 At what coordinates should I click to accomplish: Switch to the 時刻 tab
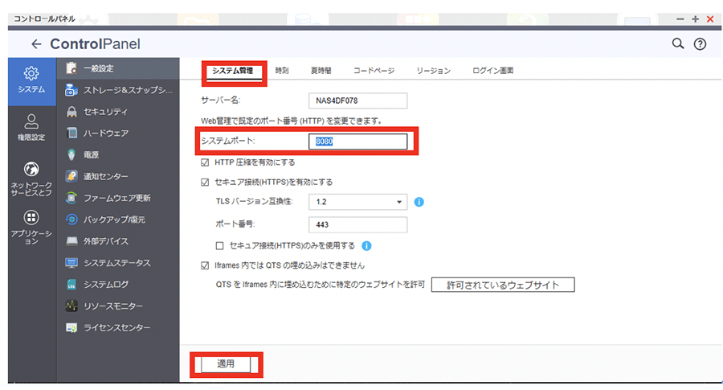coord(282,71)
